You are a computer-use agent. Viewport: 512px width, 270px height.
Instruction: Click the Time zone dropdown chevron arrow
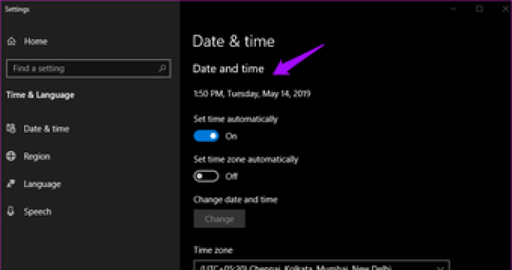(x=440, y=267)
